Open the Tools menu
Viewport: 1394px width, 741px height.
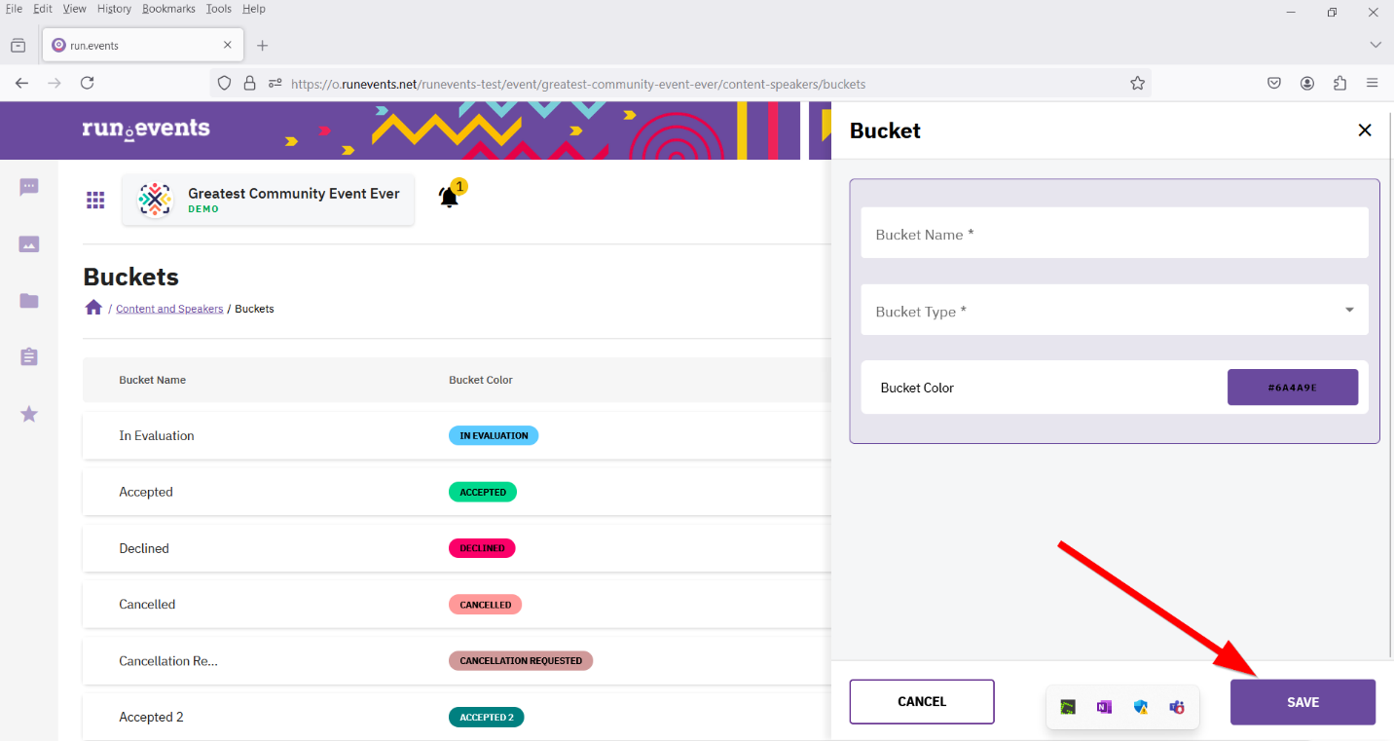point(219,9)
